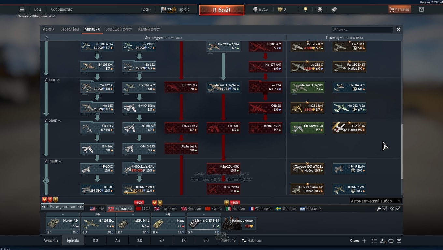443x250 pixels.
Task: Collapse the Исследования panel header
Action: [63, 207]
